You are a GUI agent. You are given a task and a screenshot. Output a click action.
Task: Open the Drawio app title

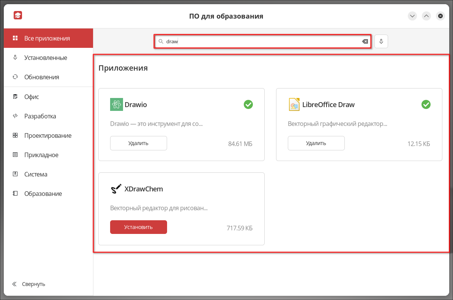tap(136, 105)
